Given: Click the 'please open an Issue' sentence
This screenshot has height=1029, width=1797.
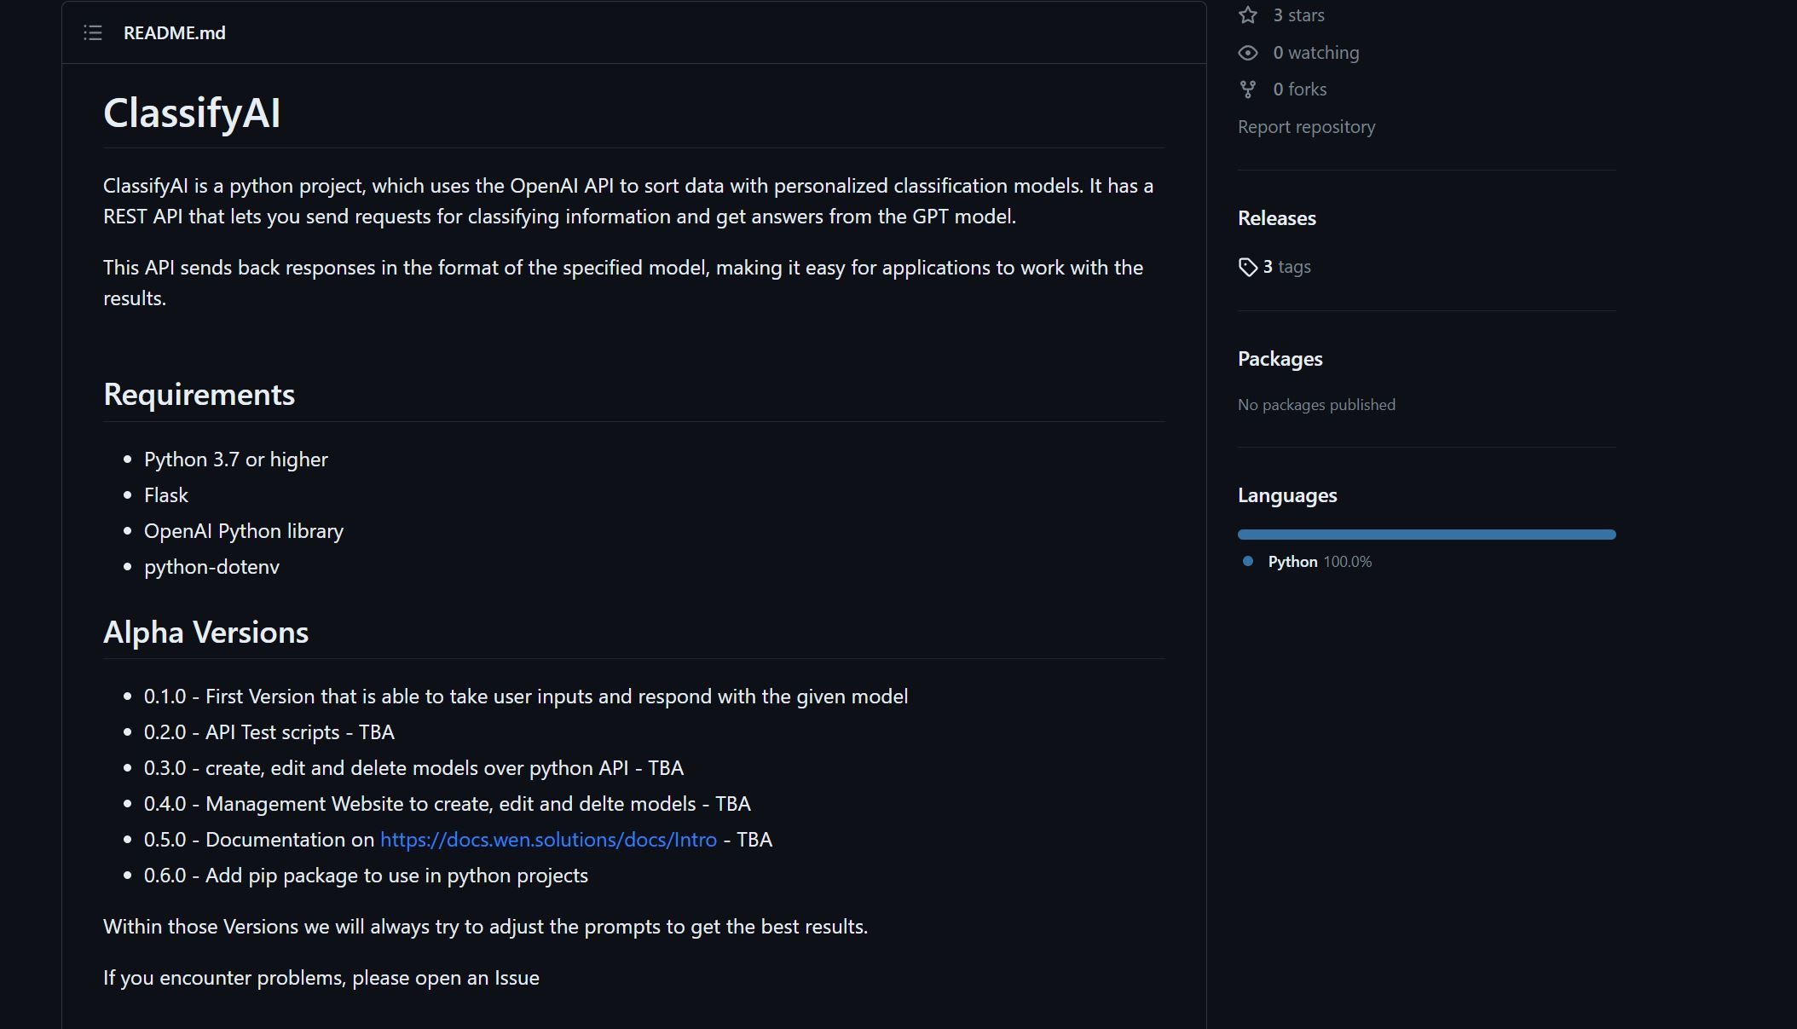Looking at the screenshot, I should coord(321,978).
